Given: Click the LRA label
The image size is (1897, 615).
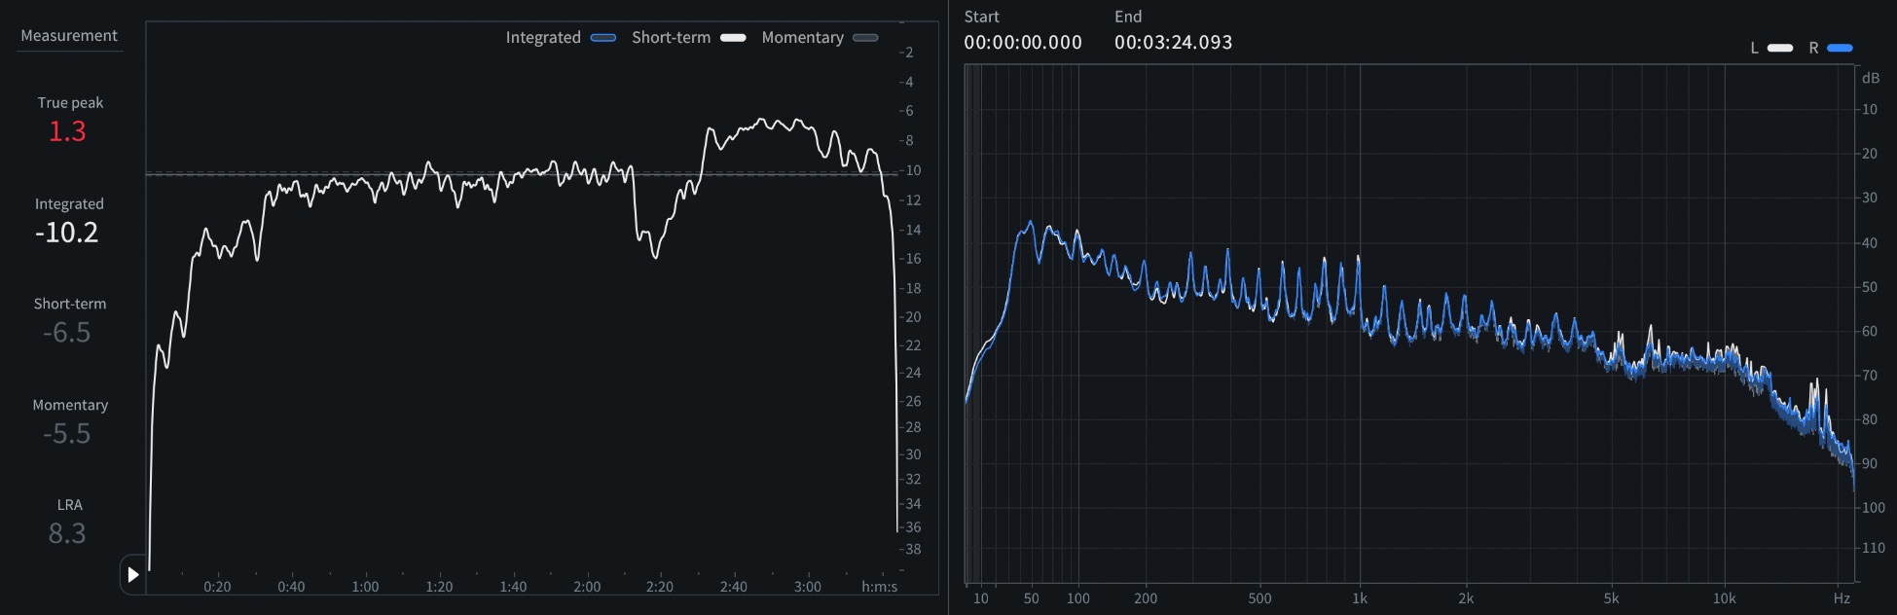Looking at the screenshot, I should 70,505.
